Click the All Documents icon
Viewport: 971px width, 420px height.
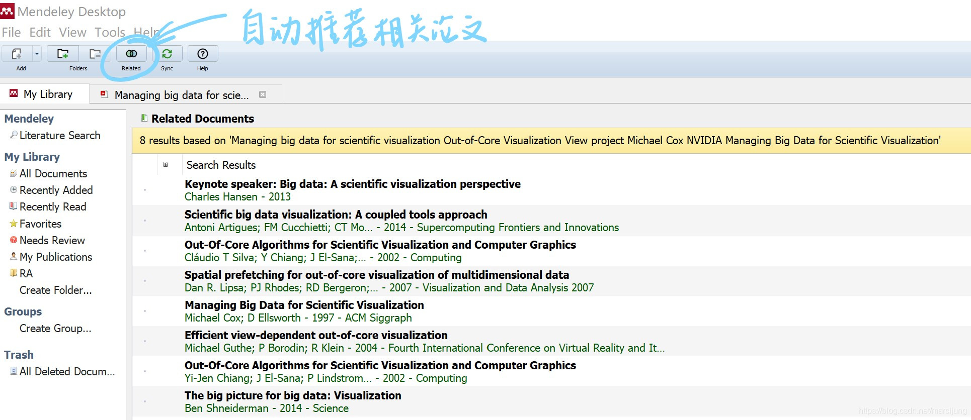14,173
